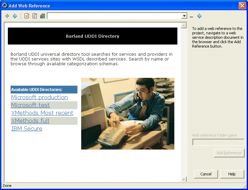Close the Add Web Reference dialog

point(242,6)
